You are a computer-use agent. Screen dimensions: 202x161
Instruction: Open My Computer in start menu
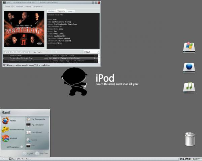(x=35, y=125)
